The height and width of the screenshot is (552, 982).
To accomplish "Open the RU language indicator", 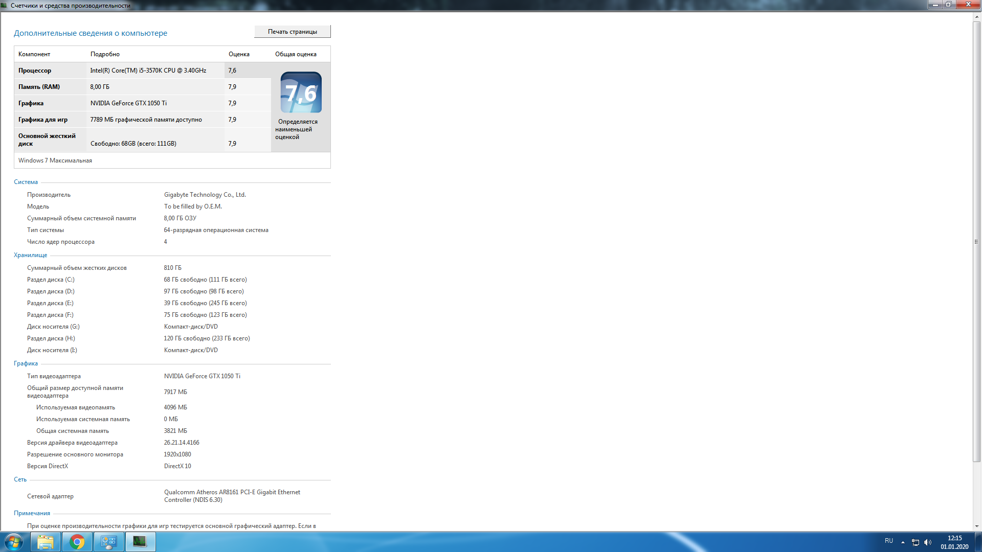I will click(889, 541).
